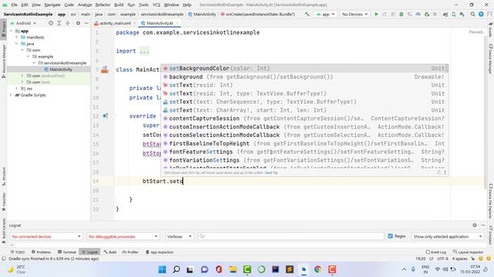Expand Gradle Scripts node
The height and width of the screenshot is (277, 494).
[11, 95]
